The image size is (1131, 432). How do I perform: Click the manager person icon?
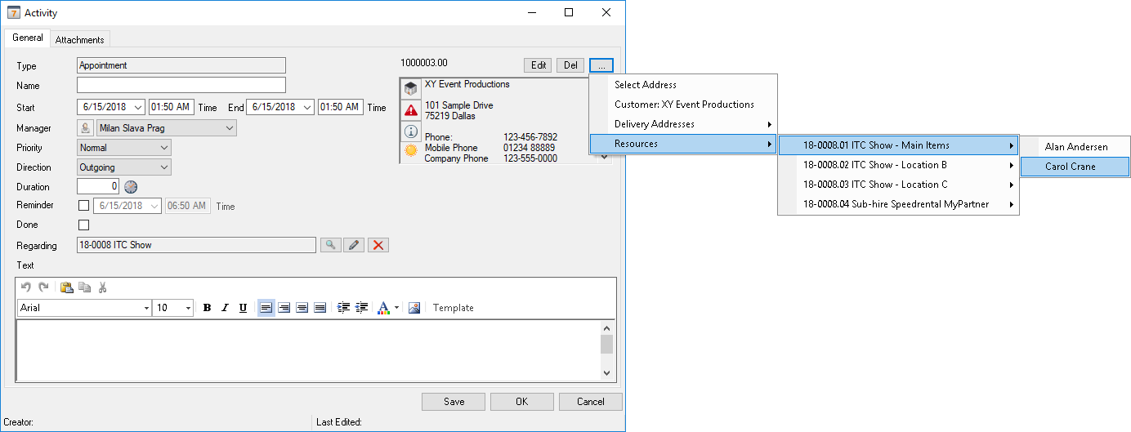pos(85,128)
